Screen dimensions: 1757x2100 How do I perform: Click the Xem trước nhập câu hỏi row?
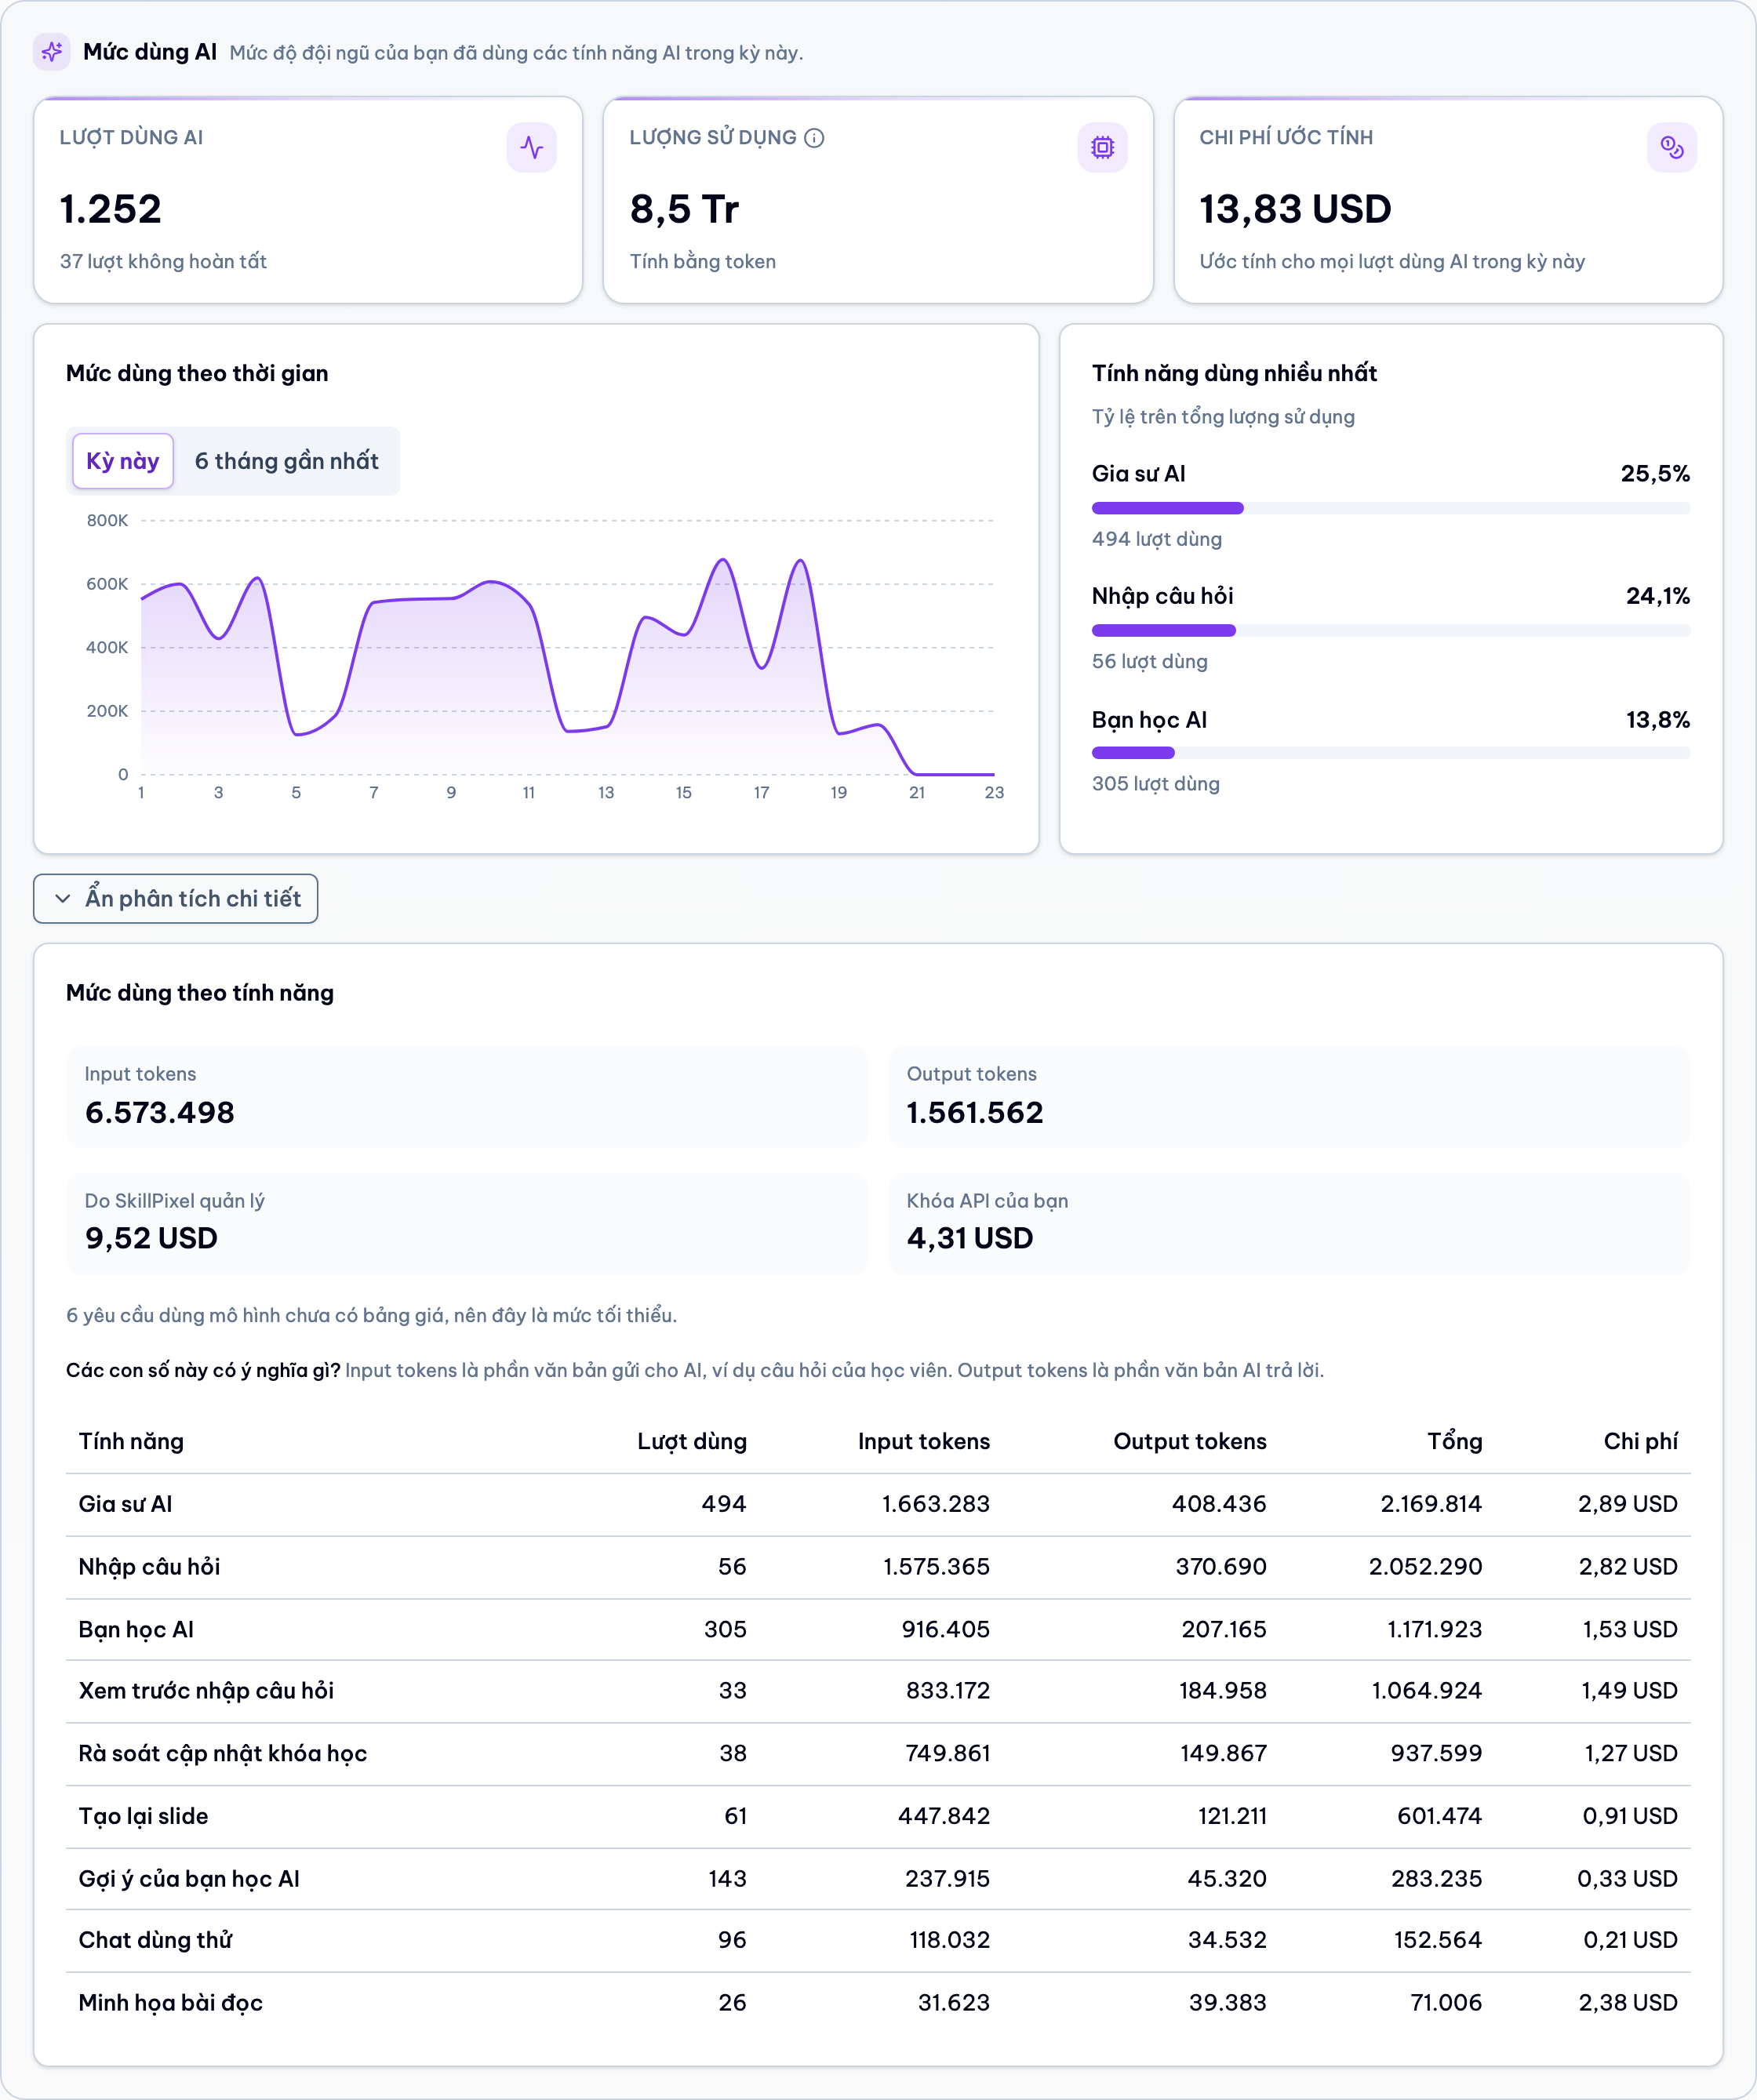(x=878, y=1691)
